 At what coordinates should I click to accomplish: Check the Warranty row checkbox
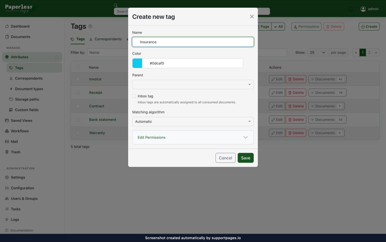click(78, 133)
